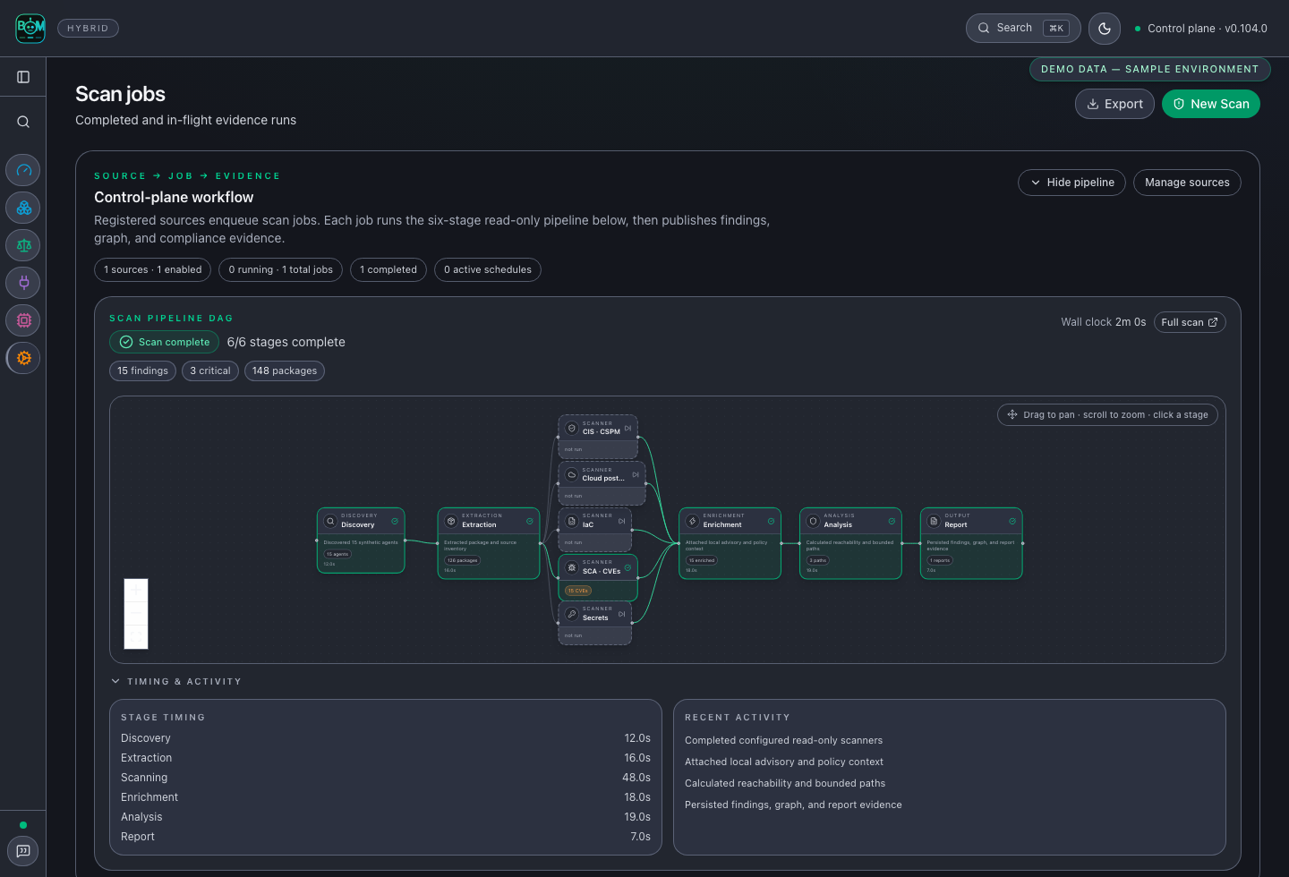Click the 126 packages badge in Extraction
1289x877 pixels.
click(463, 560)
